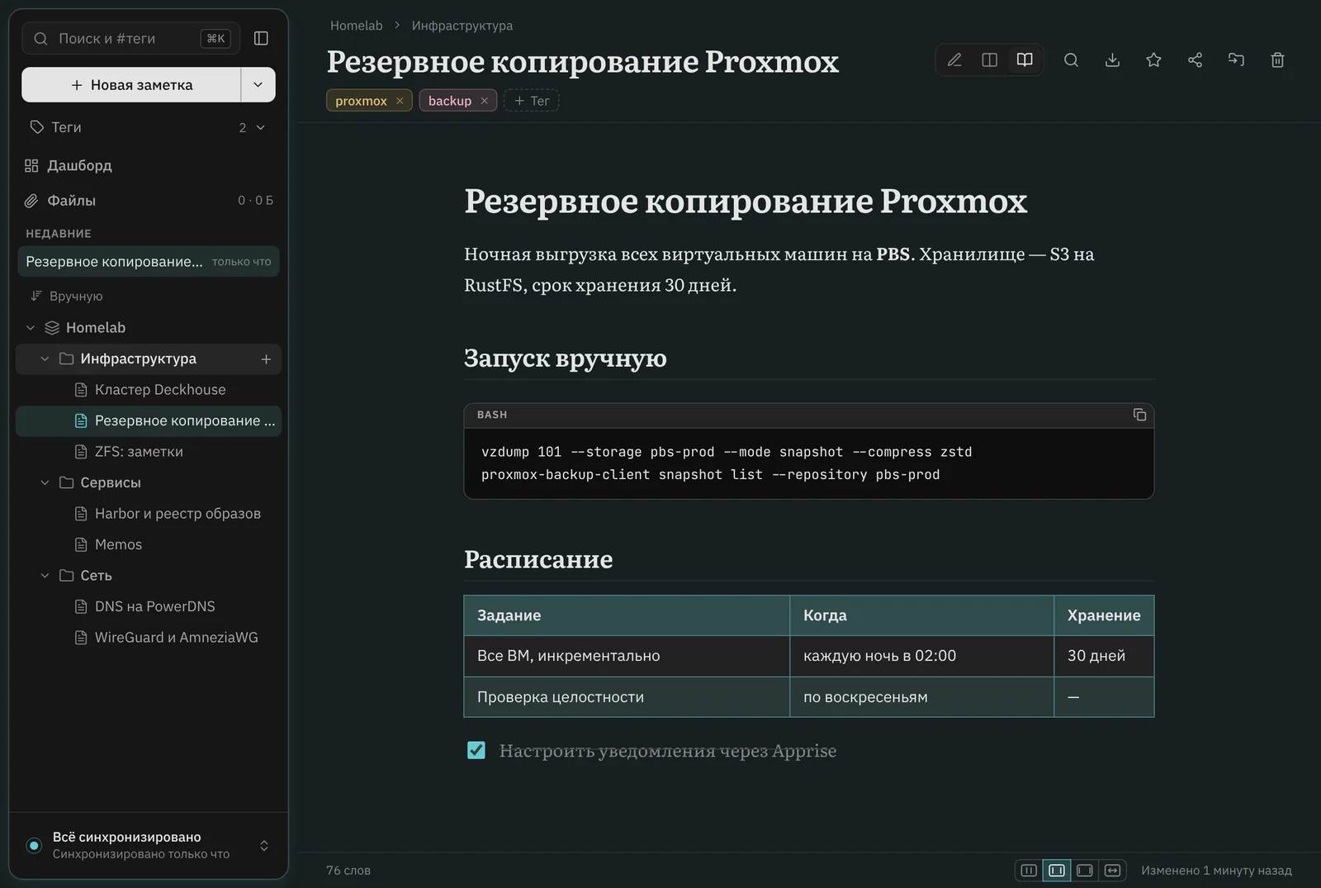
Task: Open note Кластер Deckhouse
Action: (149, 390)
